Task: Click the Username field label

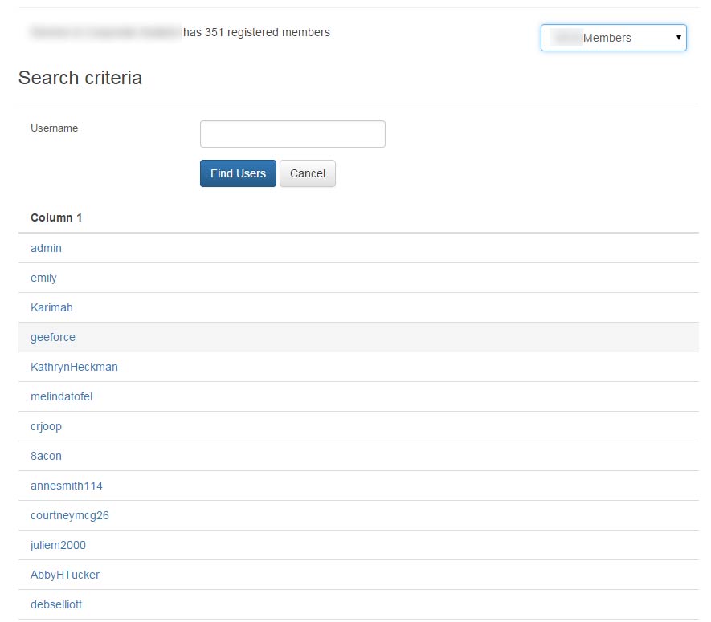Action: click(x=54, y=128)
